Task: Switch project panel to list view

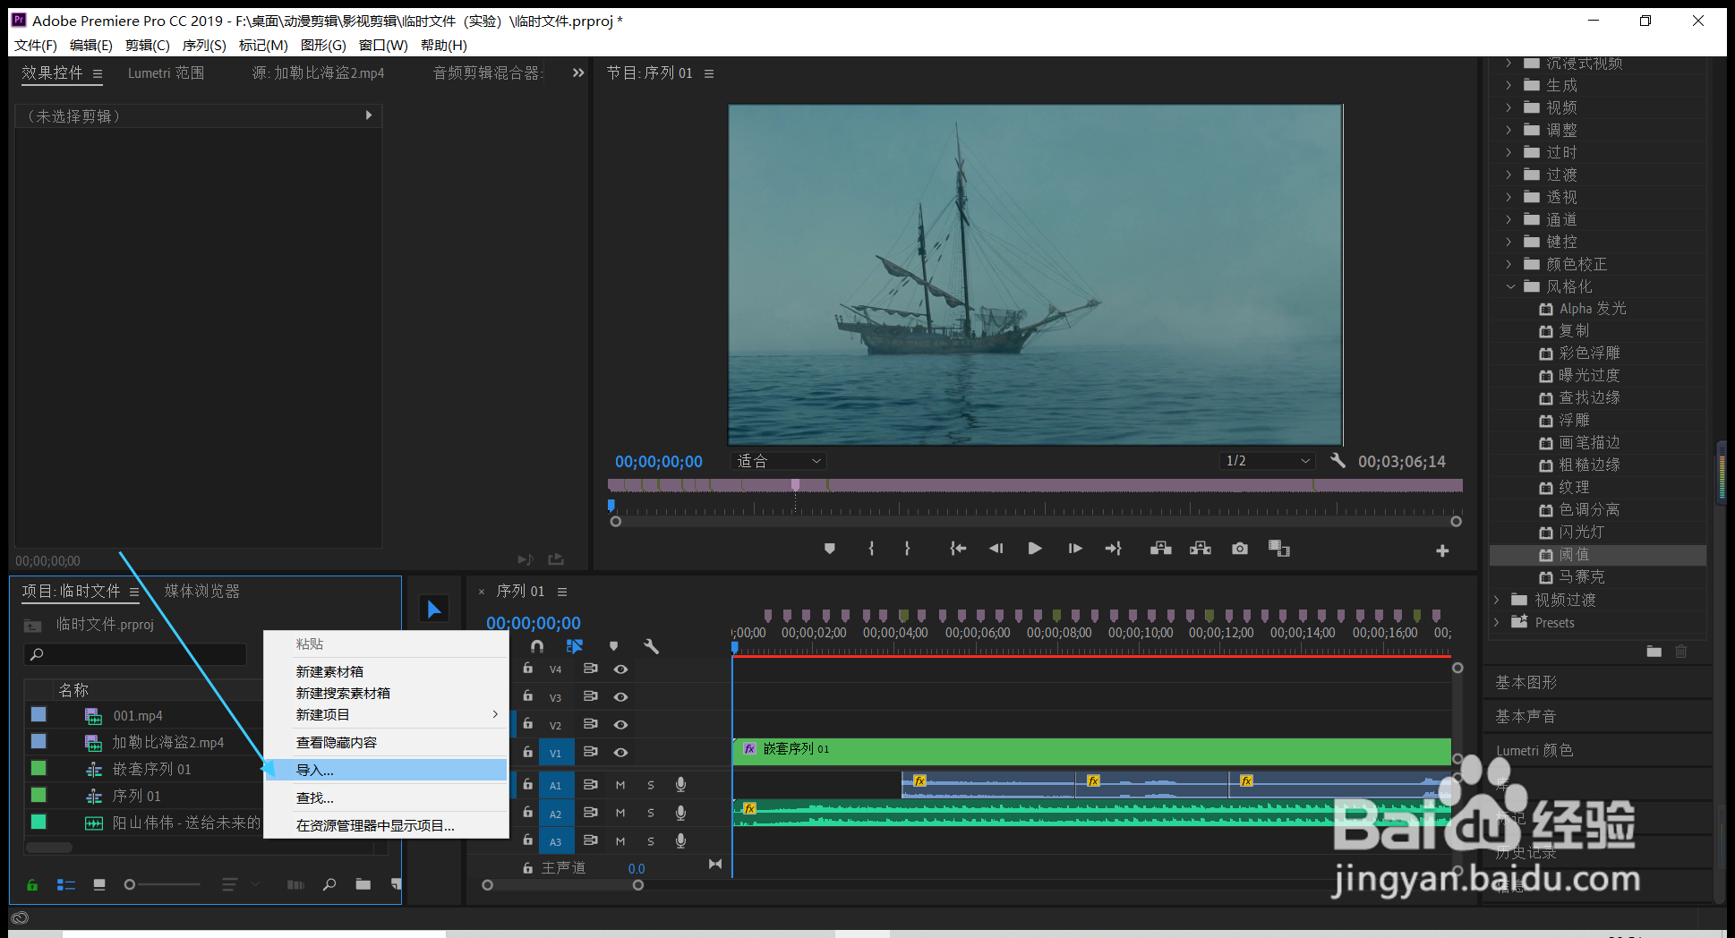Action: click(x=66, y=885)
